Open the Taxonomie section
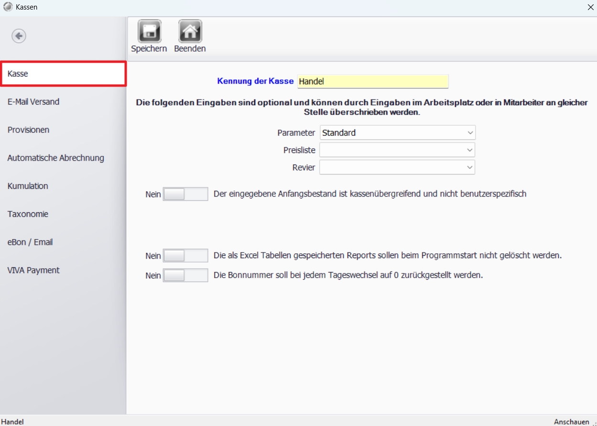 point(28,214)
